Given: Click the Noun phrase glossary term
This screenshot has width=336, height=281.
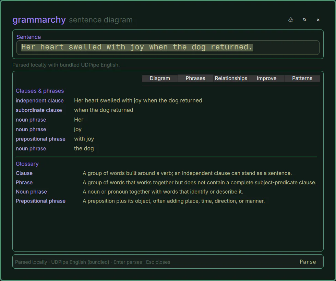Looking at the screenshot, I should pos(31,192).
